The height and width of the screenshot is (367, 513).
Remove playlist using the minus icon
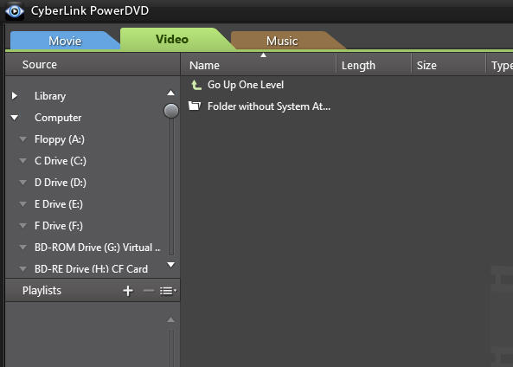[x=149, y=290]
